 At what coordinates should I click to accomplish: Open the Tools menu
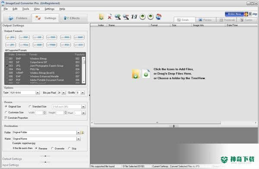[25, 9]
